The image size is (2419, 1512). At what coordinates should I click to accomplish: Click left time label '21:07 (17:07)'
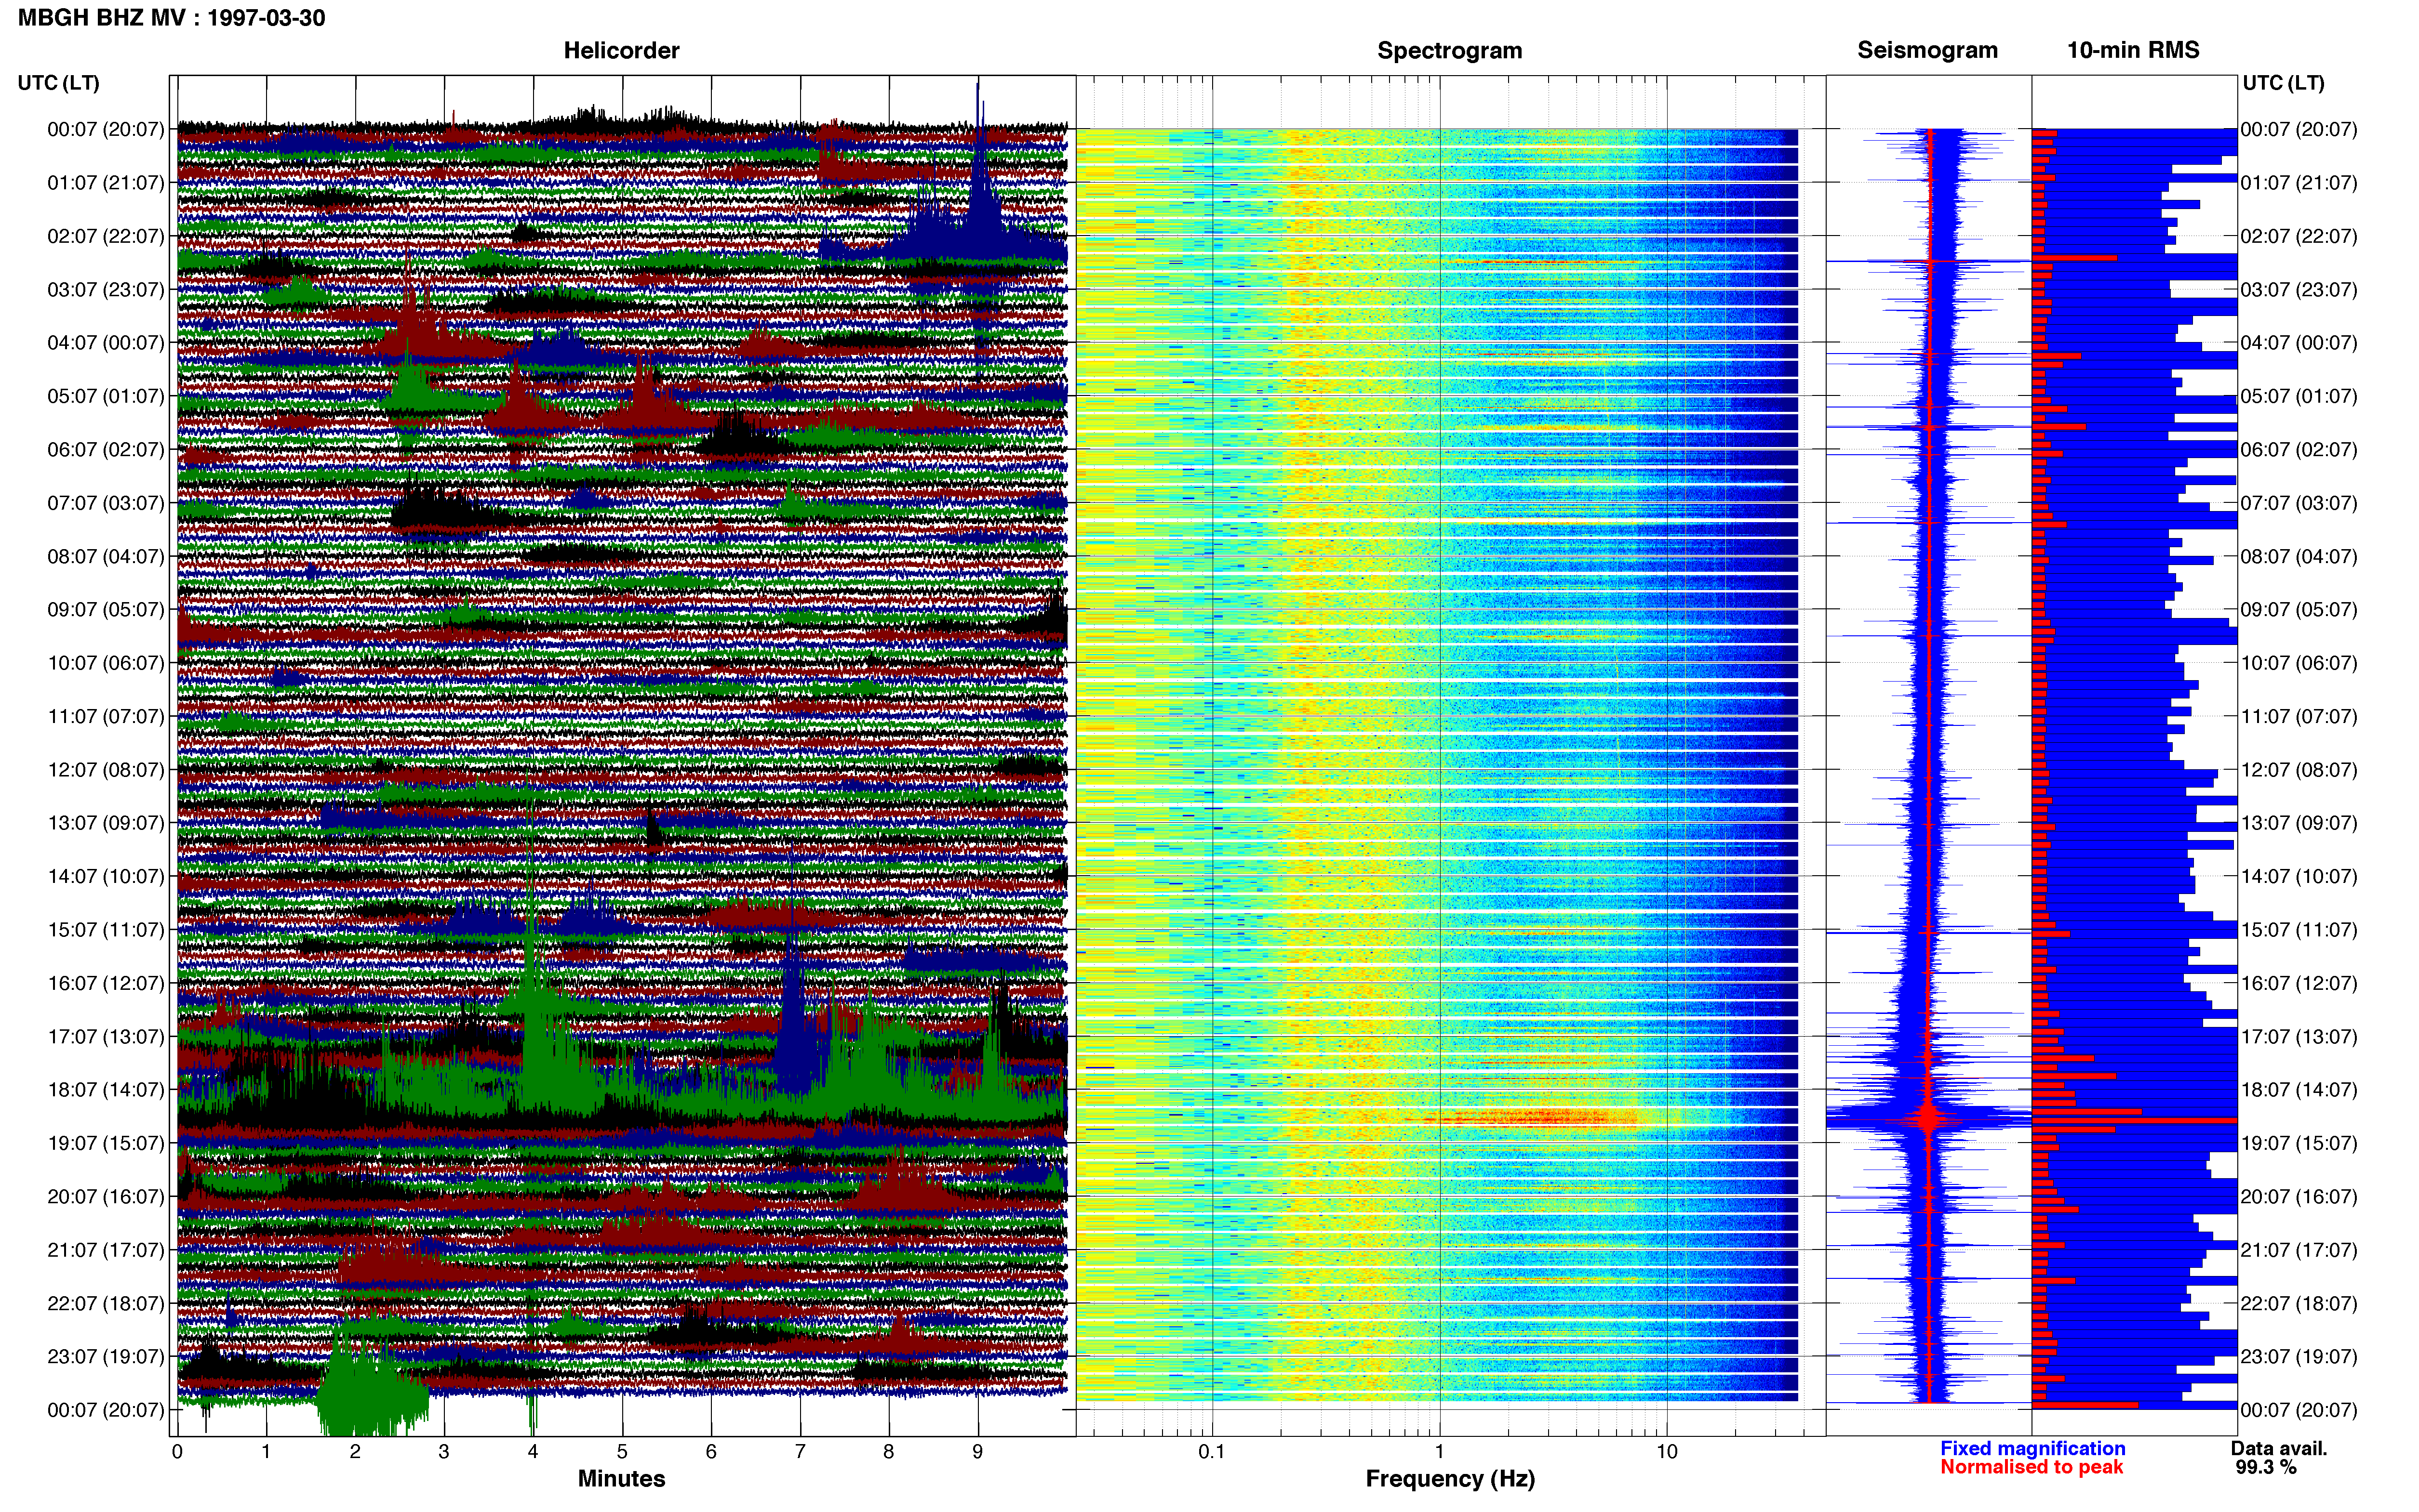pyautogui.click(x=105, y=1250)
